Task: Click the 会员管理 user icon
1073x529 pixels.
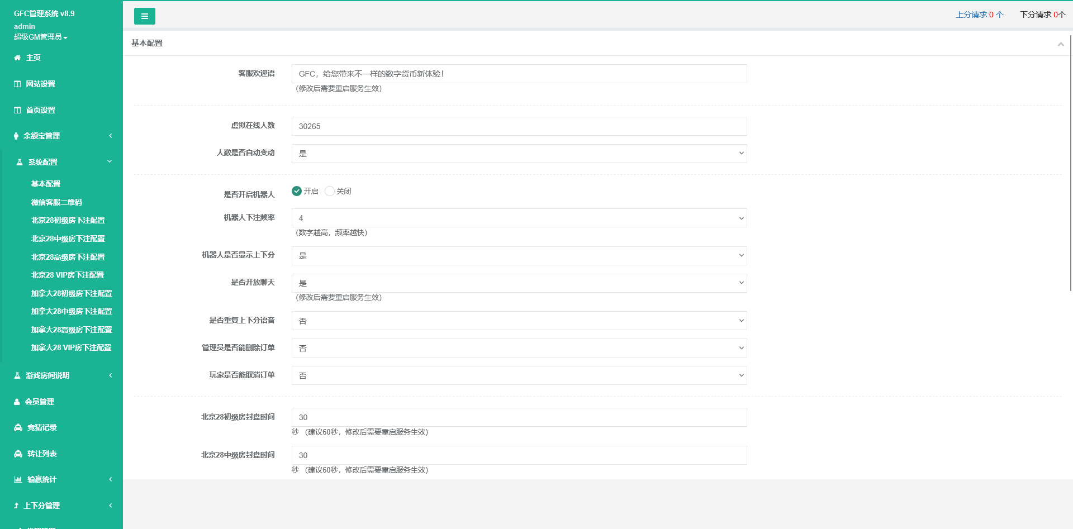Action: 17,402
